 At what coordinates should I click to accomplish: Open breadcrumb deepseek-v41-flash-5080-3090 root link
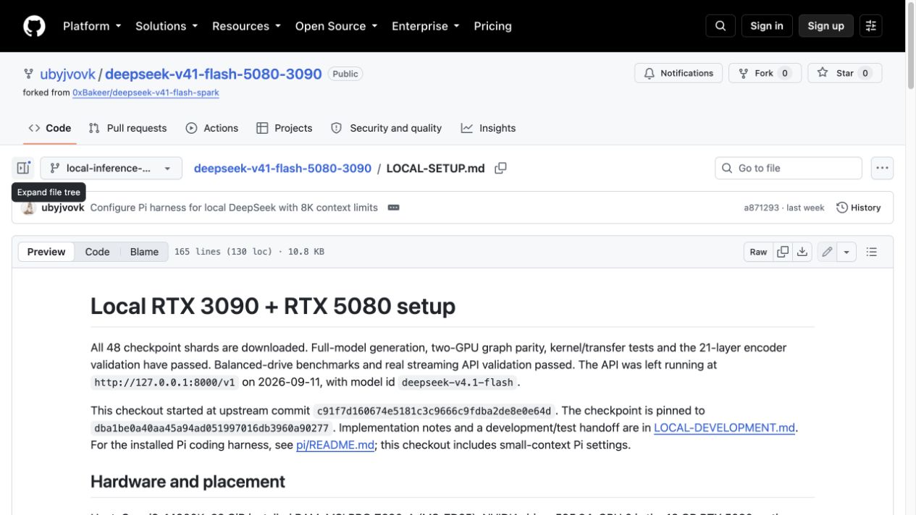pos(282,168)
